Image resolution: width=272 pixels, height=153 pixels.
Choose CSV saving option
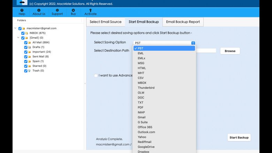pyautogui.click(x=164, y=78)
